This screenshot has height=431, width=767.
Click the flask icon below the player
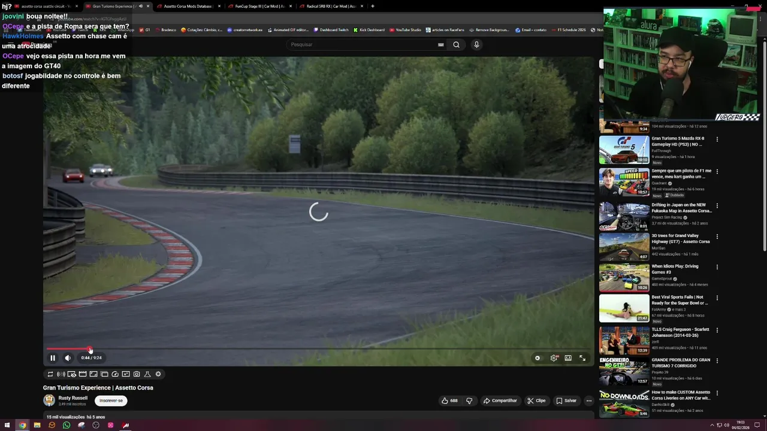[x=147, y=374]
